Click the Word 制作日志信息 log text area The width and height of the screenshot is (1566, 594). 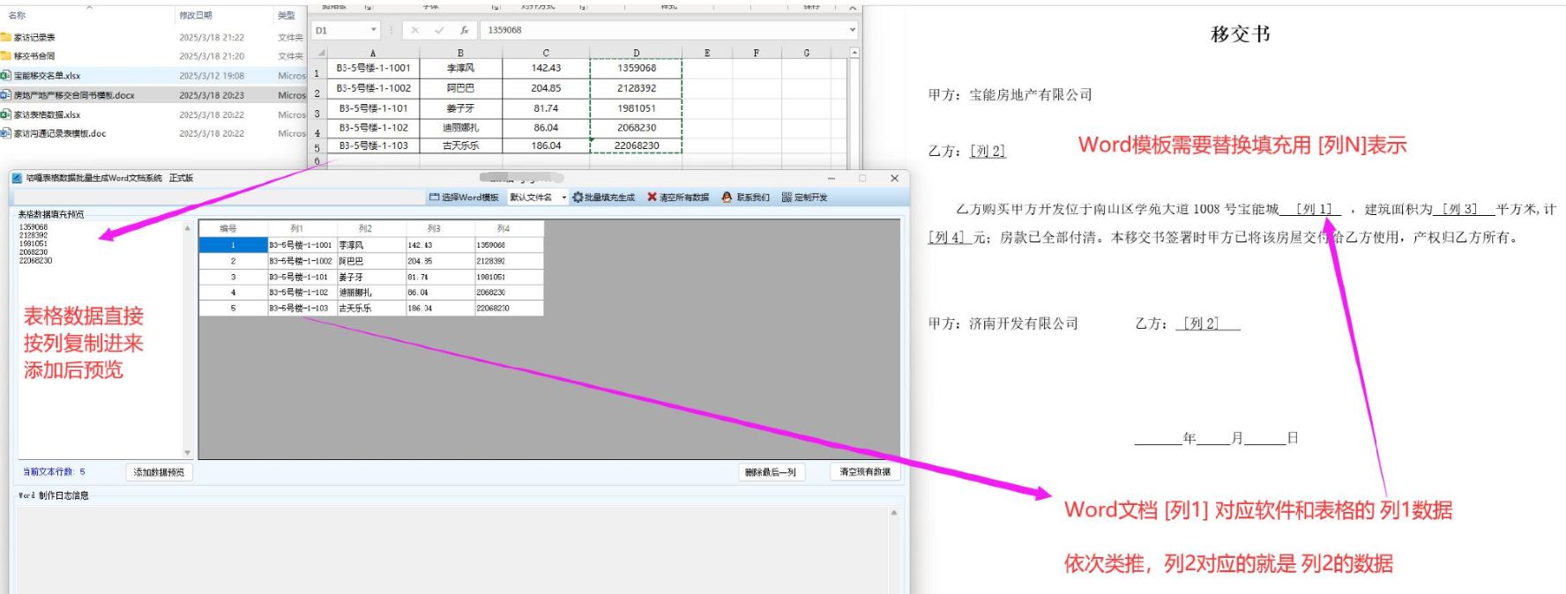[453, 548]
